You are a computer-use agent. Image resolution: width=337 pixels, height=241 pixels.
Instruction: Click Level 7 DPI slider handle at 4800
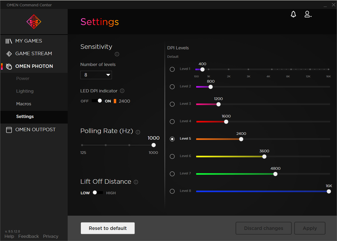coord(275,174)
